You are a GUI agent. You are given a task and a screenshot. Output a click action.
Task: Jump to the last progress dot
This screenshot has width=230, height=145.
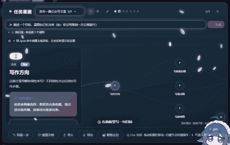[138, 11]
